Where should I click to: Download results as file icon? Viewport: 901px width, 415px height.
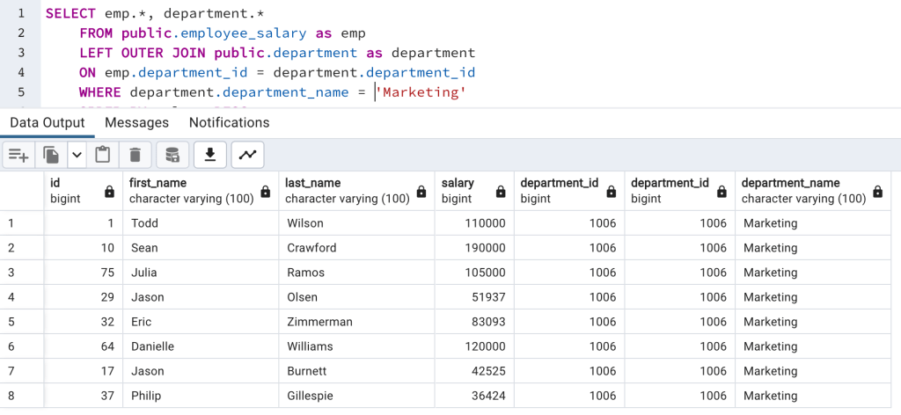(x=210, y=156)
